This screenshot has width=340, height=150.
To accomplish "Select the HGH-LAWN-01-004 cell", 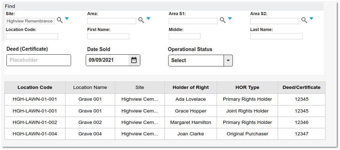I will (x=35, y=134).
